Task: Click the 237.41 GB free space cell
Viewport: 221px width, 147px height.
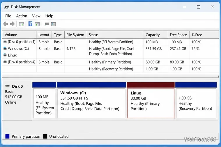Action: tap(178, 49)
